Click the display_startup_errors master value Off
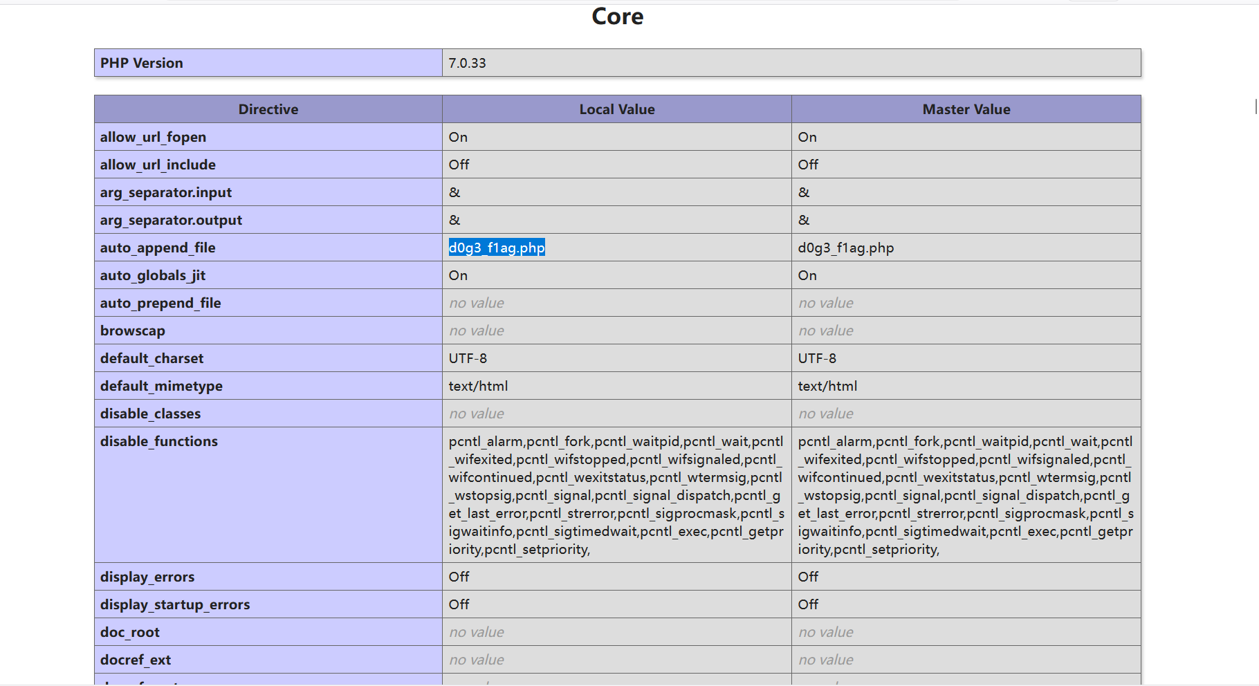Viewport: 1259px width, 686px height. pyautogui.click(x=808, y=604)
